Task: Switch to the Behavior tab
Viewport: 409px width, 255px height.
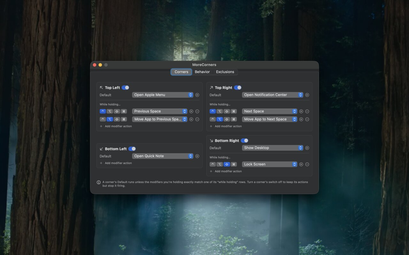Action: (202, 72)
